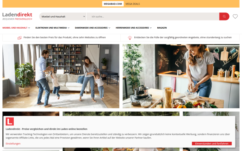Click the red search magnifier button
Image resolution: width=242 pixels, height=151 pixels.
224,17
